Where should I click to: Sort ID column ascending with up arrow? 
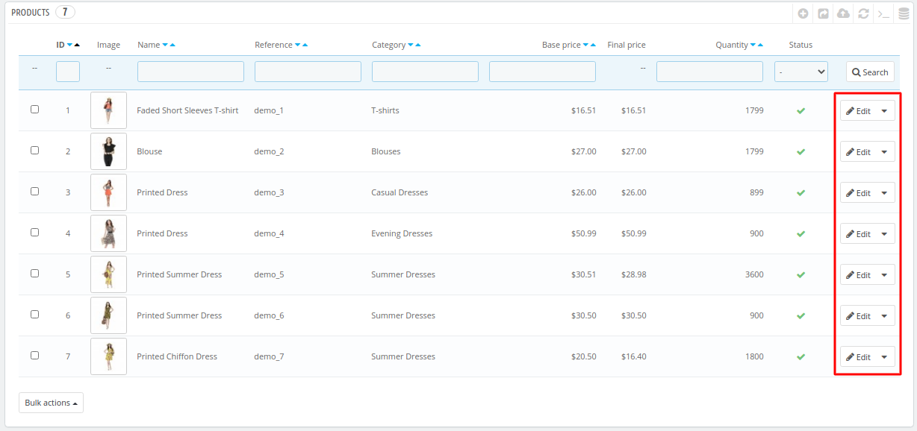point(77,45)
